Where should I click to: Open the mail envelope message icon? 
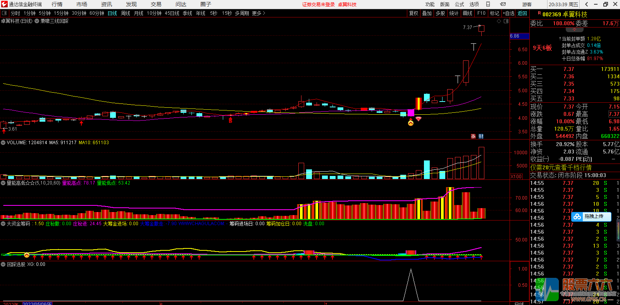coord(503,4)
